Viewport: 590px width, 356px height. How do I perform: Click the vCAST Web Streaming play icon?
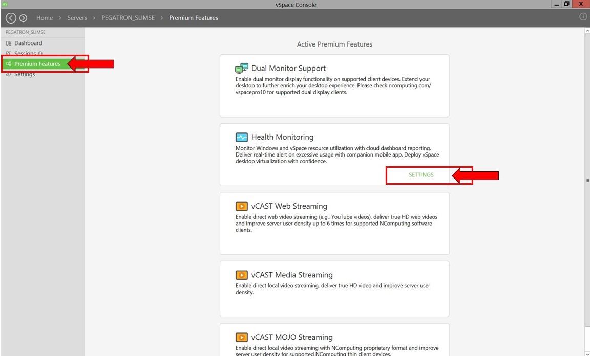pos(242,206)
